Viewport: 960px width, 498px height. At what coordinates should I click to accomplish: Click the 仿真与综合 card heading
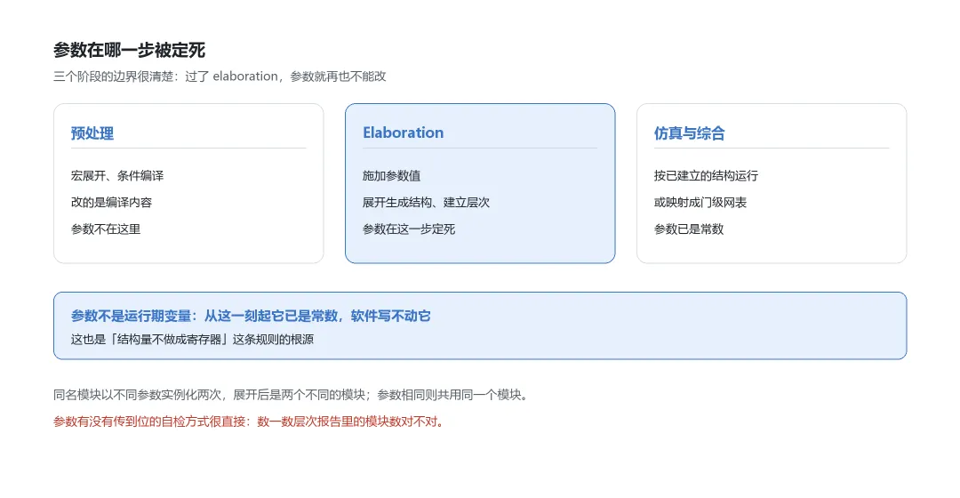click(x=690, y=133)
